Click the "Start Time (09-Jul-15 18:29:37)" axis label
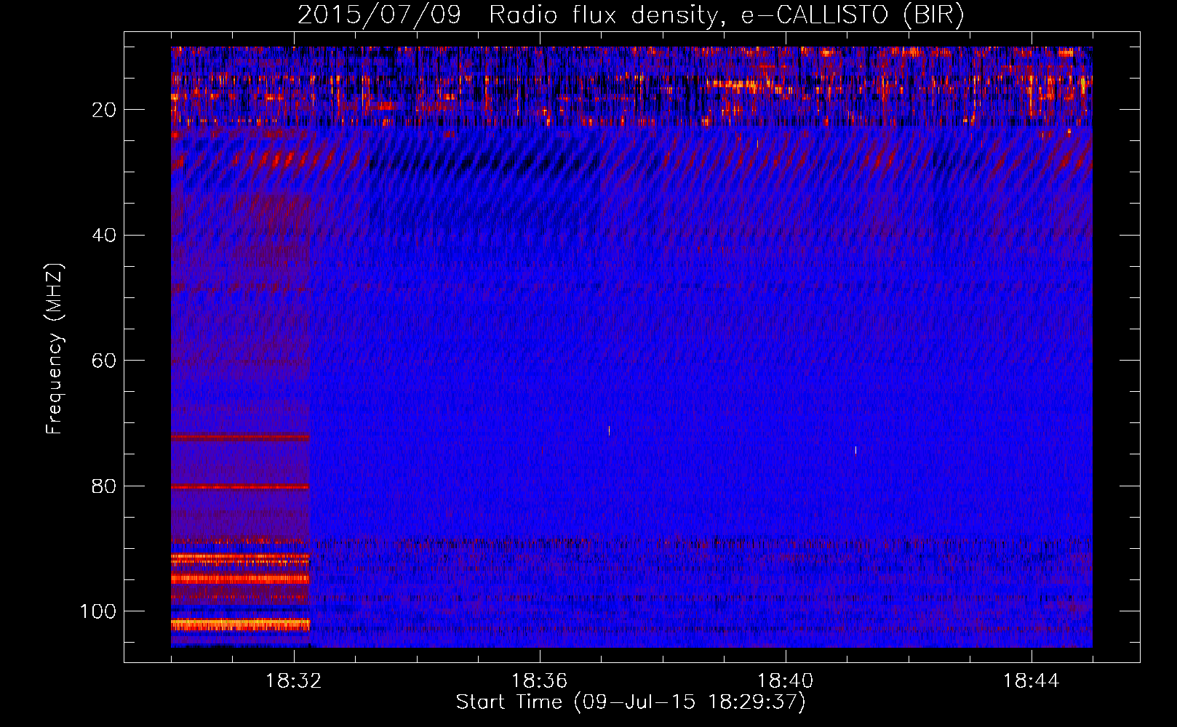 click(631, 702)
